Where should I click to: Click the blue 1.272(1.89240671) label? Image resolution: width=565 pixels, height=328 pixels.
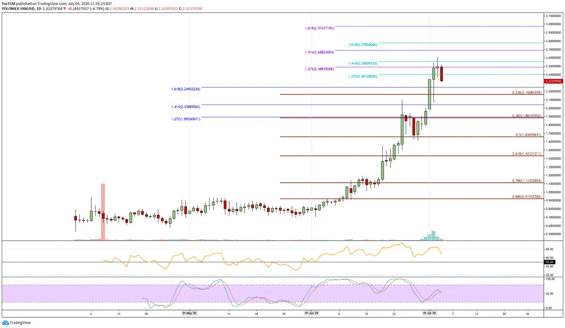186,119
